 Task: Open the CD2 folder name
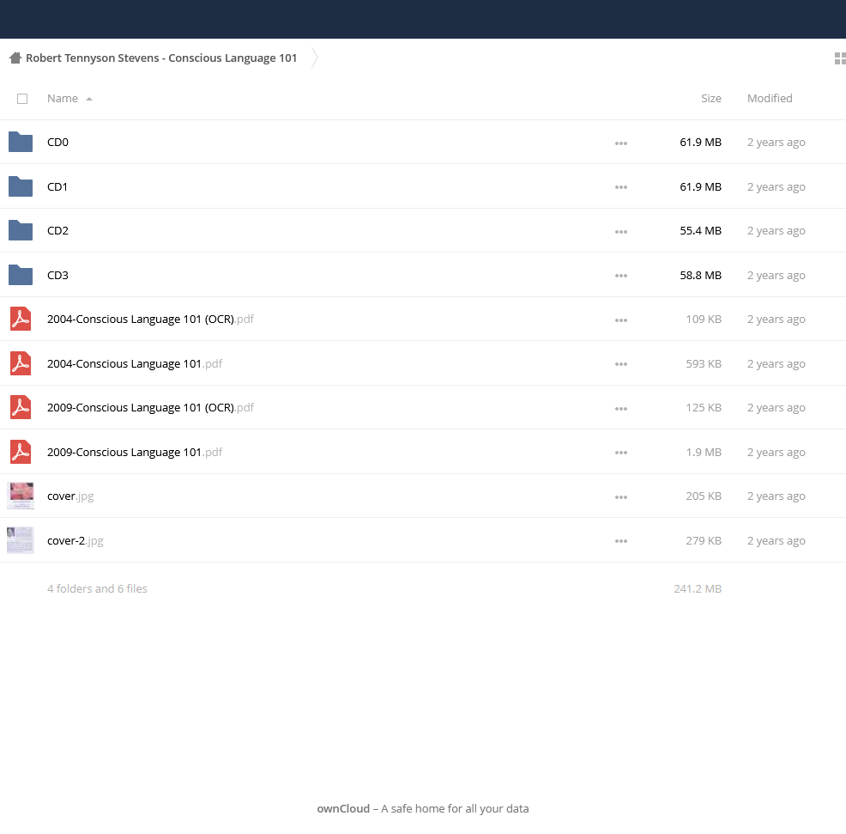[57, 231]
